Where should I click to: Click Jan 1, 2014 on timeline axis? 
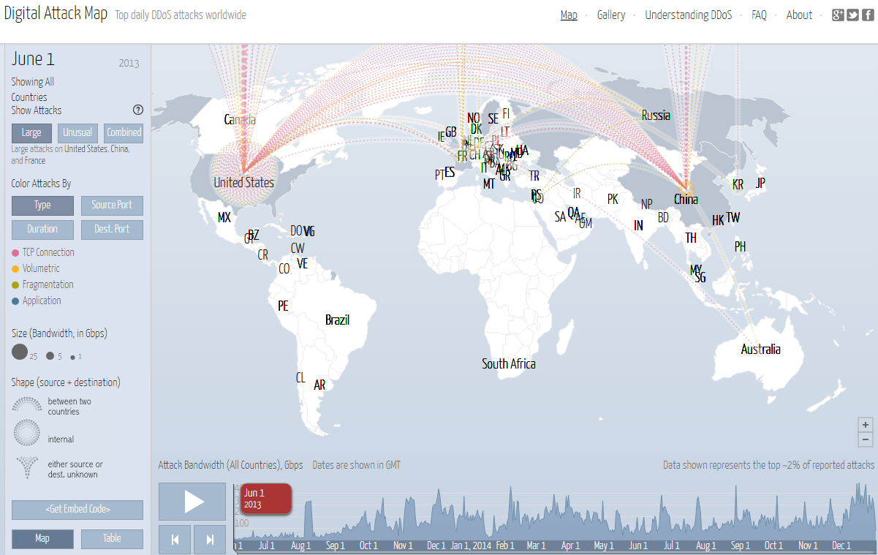(470, 545)
